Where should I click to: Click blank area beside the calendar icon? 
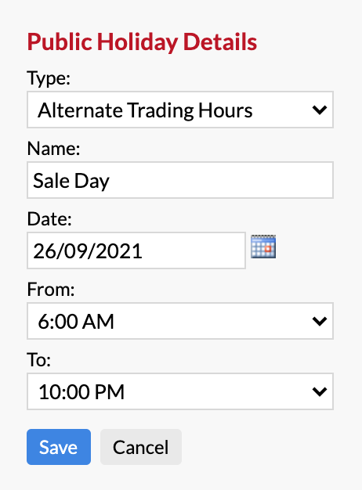pyautogui.click(x=313, y=250)
